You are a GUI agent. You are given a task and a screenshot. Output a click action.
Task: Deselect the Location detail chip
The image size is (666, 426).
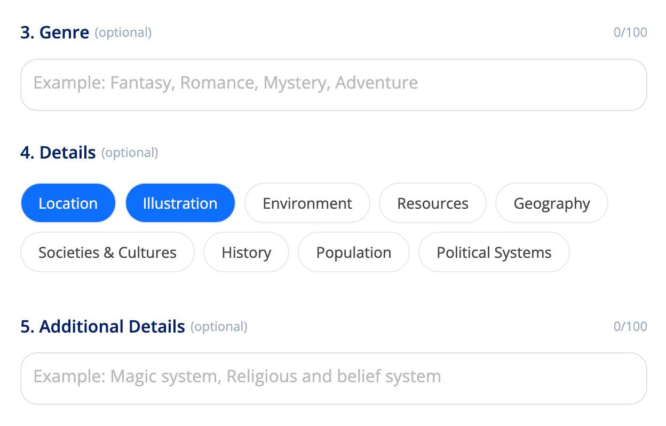tap(68, 203)
